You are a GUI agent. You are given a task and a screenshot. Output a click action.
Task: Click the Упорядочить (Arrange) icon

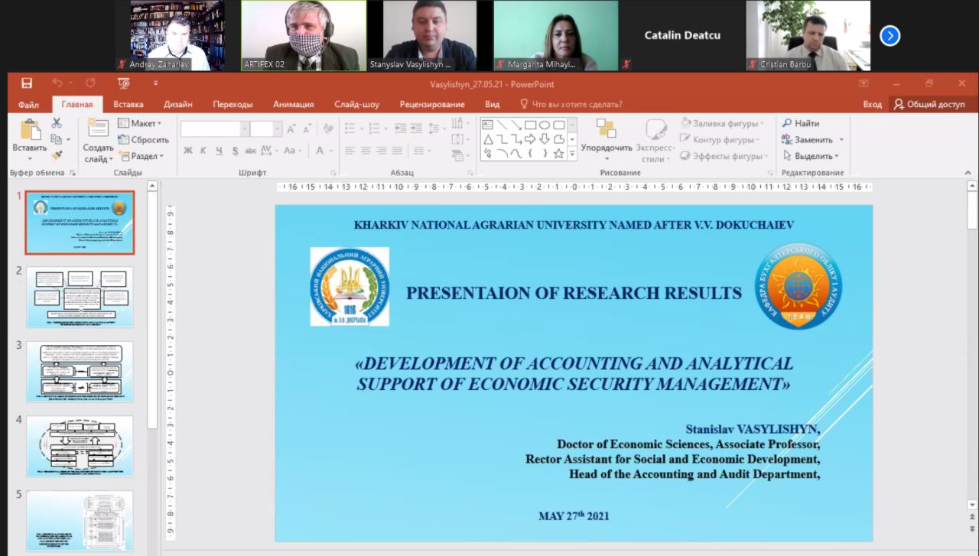click(607, 128)
